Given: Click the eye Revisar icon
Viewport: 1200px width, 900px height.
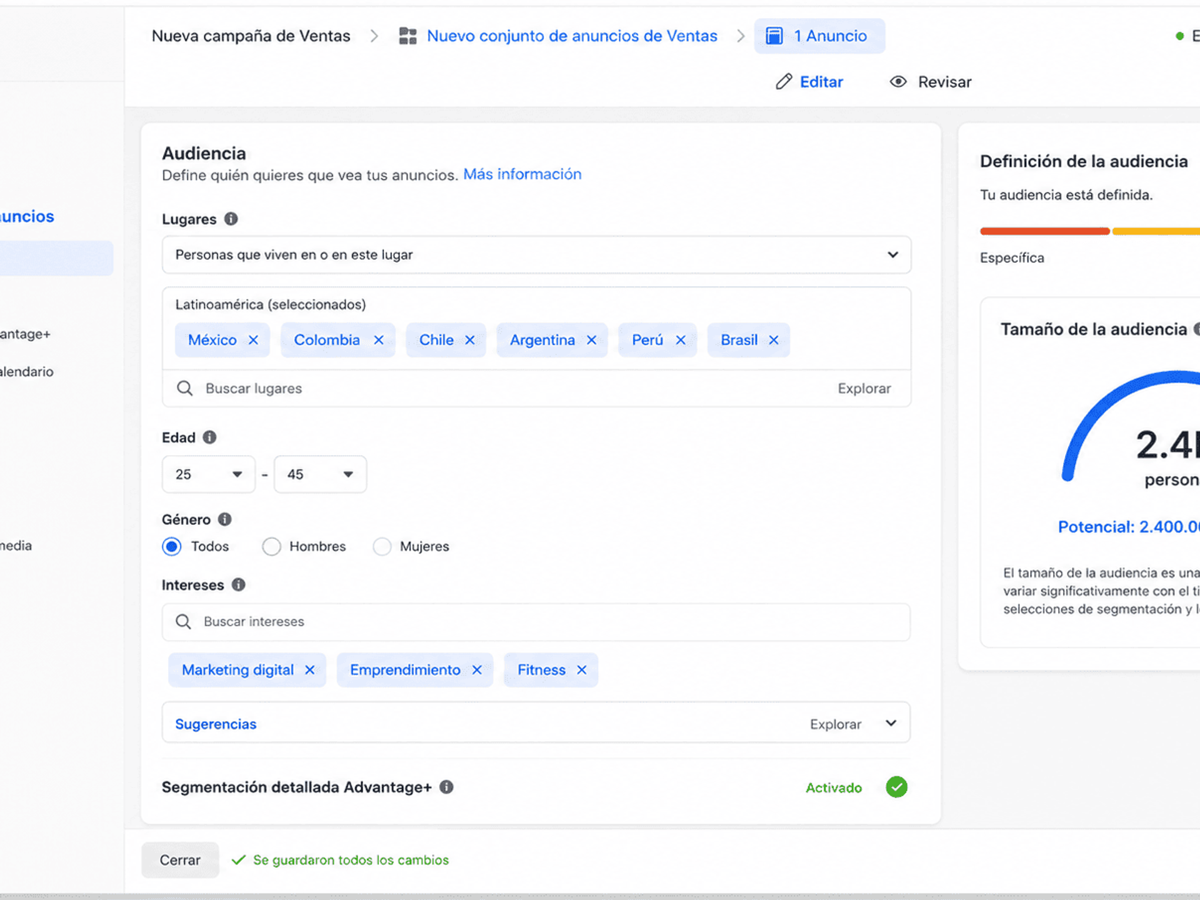Looking at the screenshot, I should click(898, 82).
